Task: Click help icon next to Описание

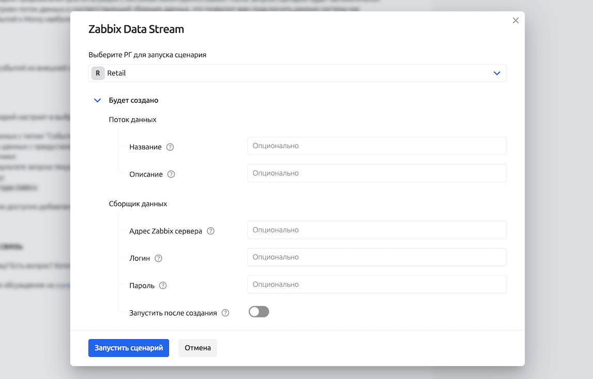Action: [171, 175]
